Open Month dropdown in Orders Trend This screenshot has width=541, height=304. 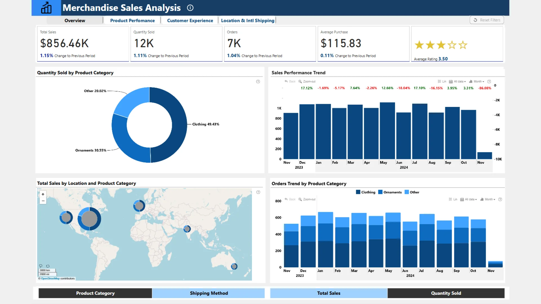click(488, 199)
